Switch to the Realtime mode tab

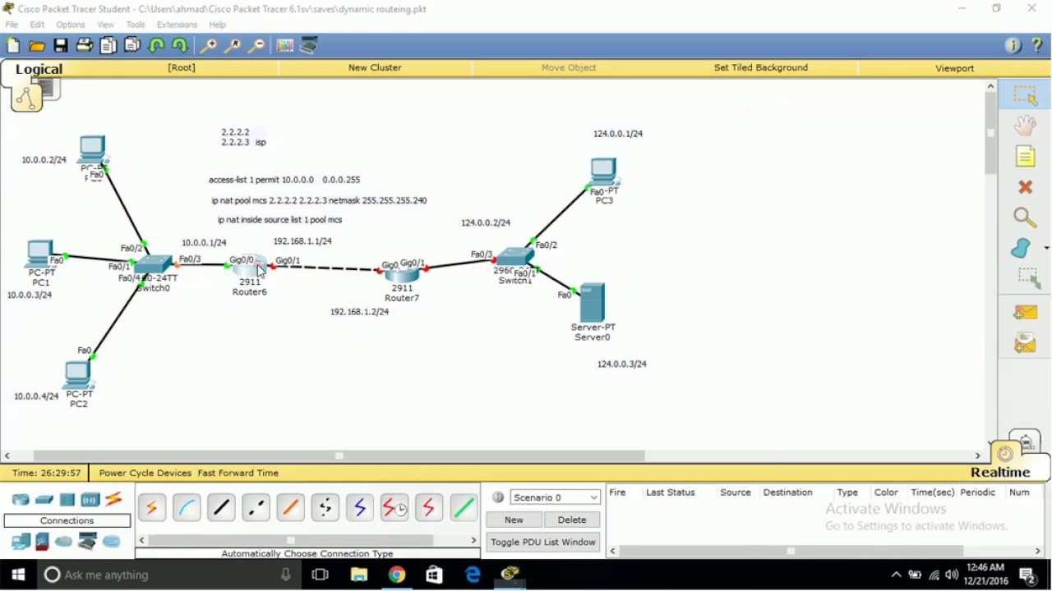1000,472
